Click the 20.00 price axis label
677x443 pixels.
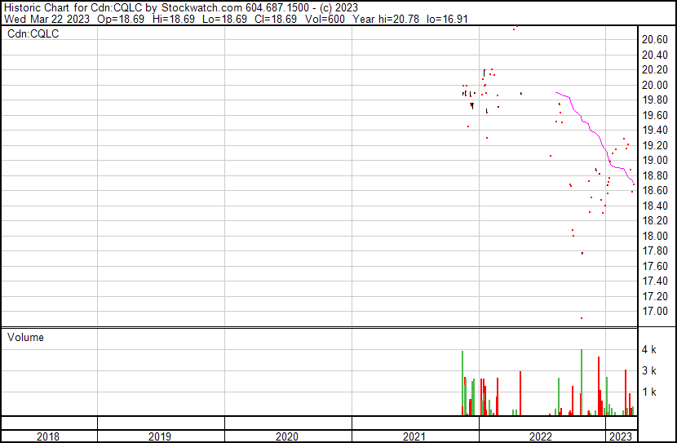click(656, 85)
